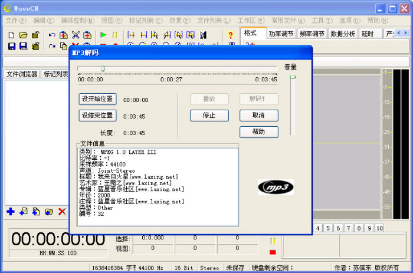The width and height of the screenshot is (413, 273).
Task: Click the Paste clipboard with plus icon
Action: click(x=87, y=35)
